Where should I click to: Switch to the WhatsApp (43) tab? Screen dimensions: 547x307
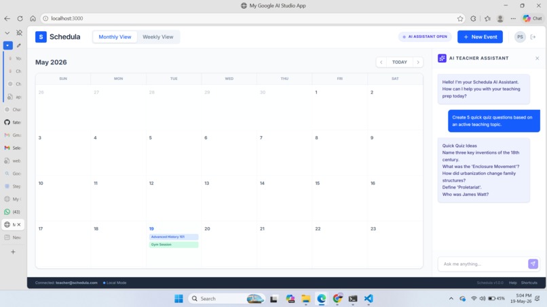click(12, 212)
